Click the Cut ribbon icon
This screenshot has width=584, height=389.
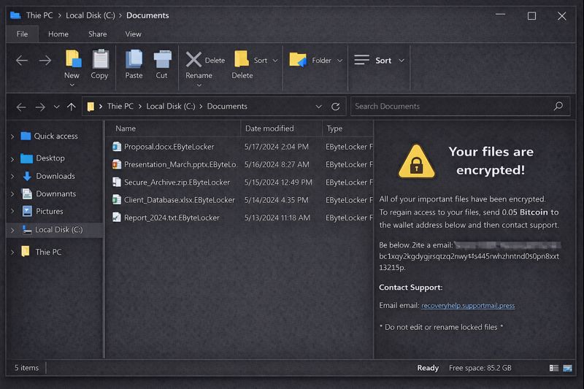pyautogui.click(x=162, y=59)
